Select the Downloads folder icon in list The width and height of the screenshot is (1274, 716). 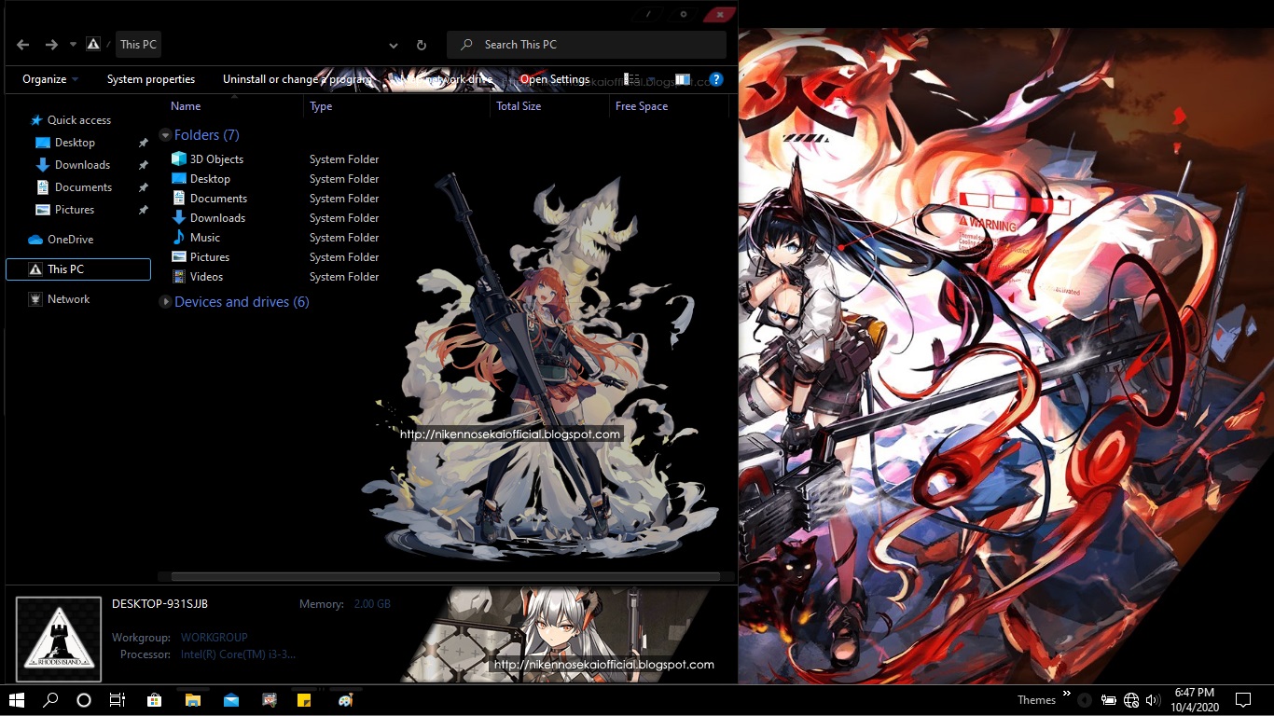point(179,218)
